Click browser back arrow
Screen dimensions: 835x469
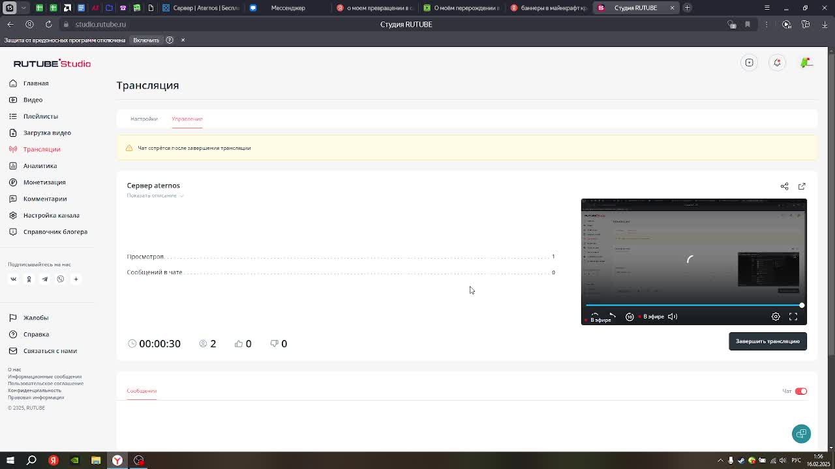[x=10, y=24]
